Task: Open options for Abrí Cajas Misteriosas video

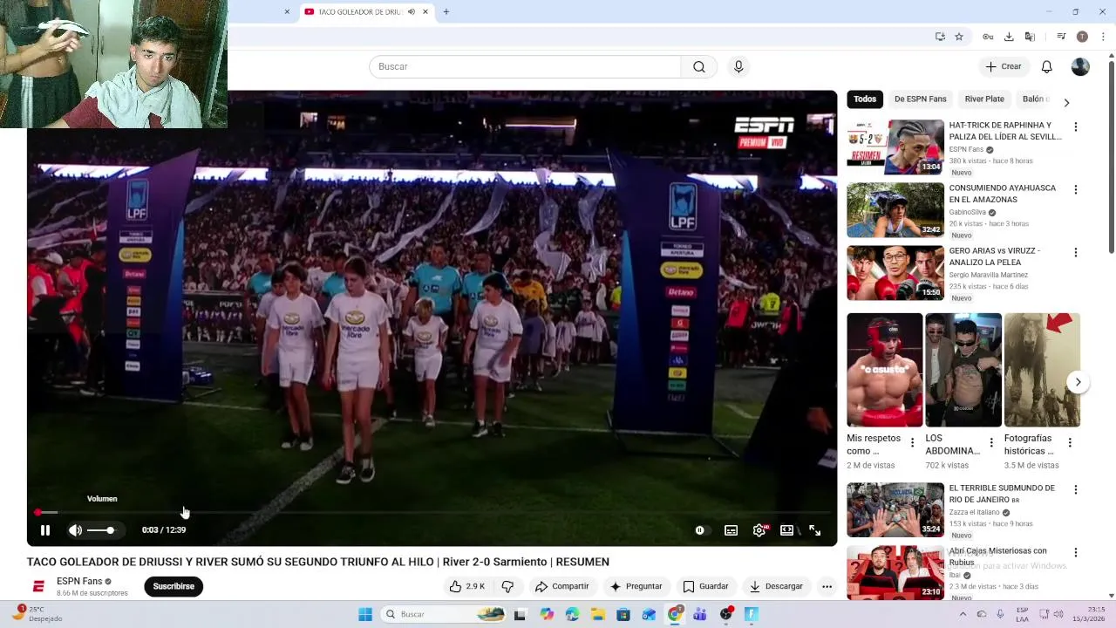Action: coord(1075,553)
